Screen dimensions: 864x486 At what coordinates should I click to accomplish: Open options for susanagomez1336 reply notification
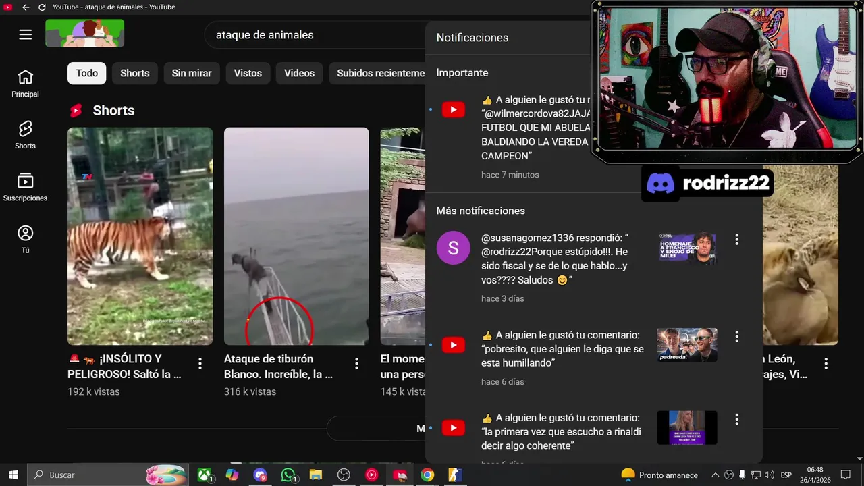click(x=736, y=239)
